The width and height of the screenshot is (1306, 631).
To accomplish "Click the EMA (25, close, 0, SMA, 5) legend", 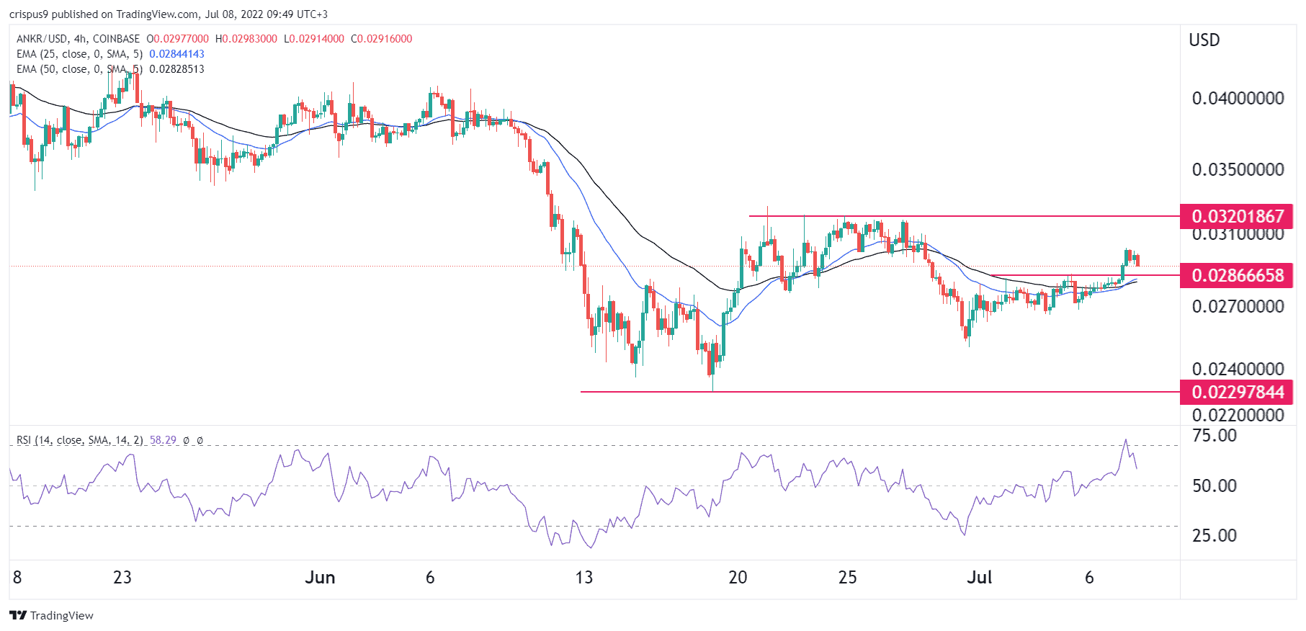I will click(79, 54).
